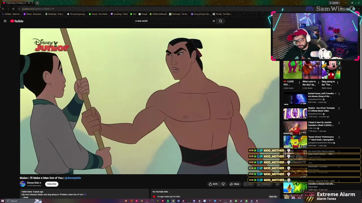Like the Mulan video (657K)
Image resolution: width=362 pixels, height=203 pixels.
(x=213, y=184)
